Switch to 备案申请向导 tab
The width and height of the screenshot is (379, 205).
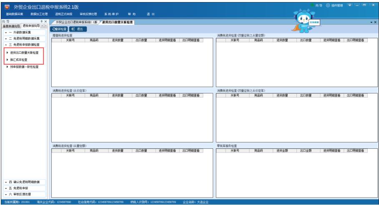pyautogui.click(x=11, y=26)
